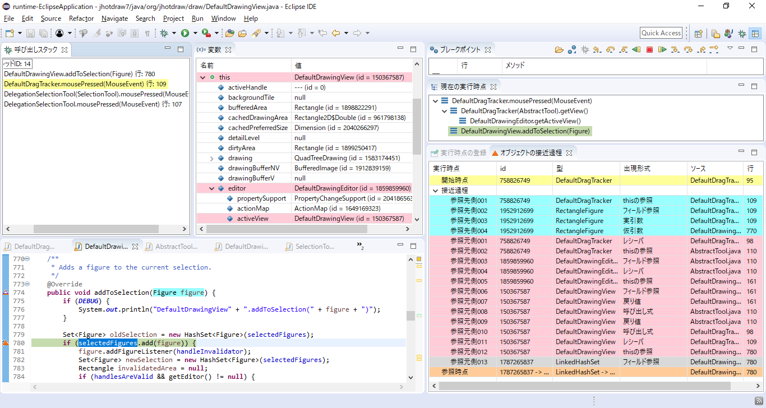The height and width of the screenshot is (408, 766).
Task: Open the Debug button dropdown arrow
Action: point(174,34)
